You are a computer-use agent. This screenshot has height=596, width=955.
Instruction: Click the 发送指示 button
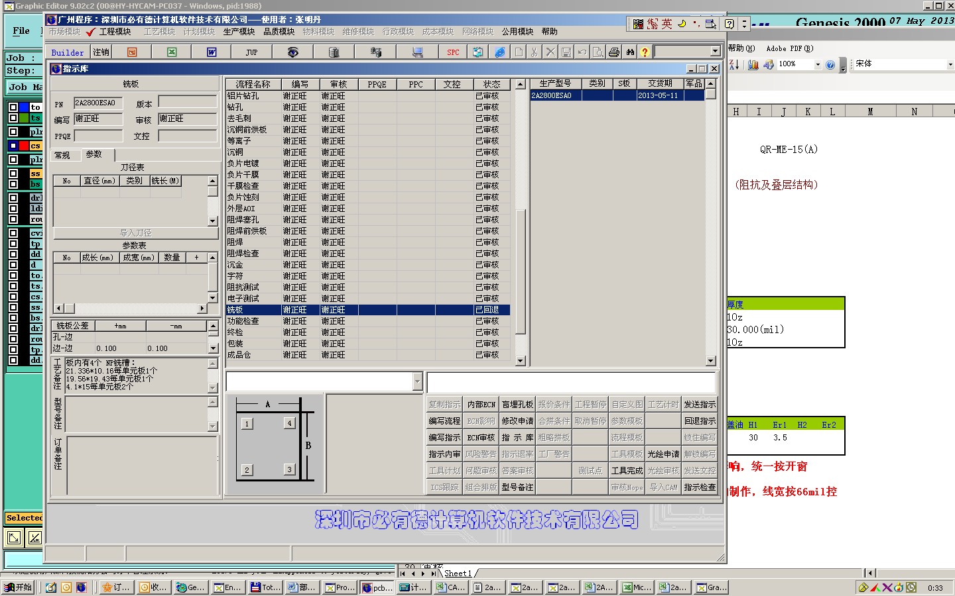coord(700,405)
